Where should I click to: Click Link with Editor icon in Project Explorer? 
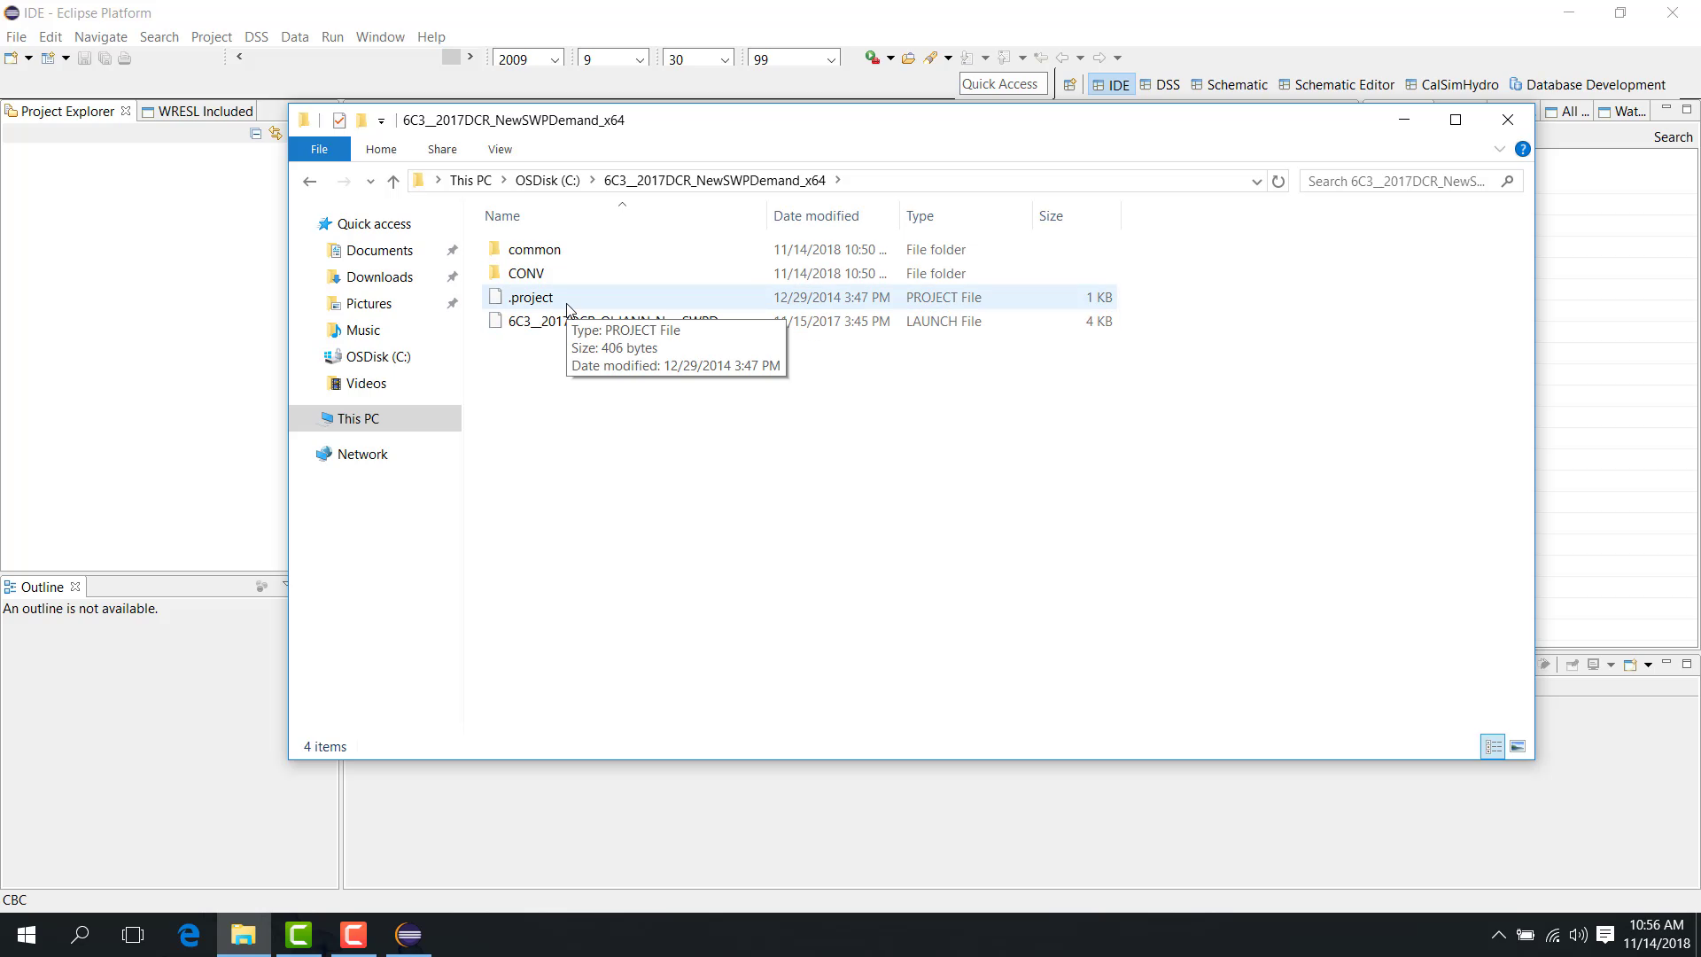point(276,134)
